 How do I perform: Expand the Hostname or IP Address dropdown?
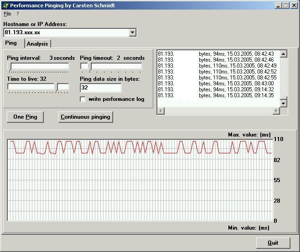[x=132, y=32]
